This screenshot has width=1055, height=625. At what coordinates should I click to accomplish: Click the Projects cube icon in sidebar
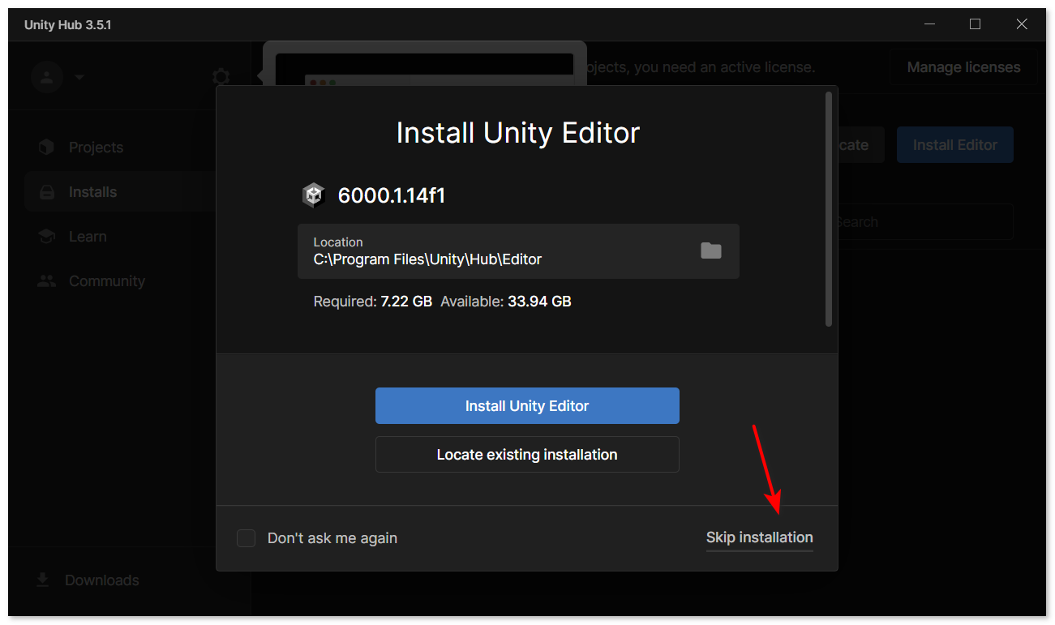point(47,148)
